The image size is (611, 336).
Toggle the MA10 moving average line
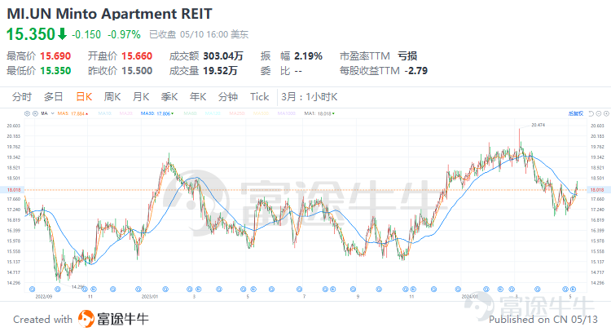click(104, 113)
